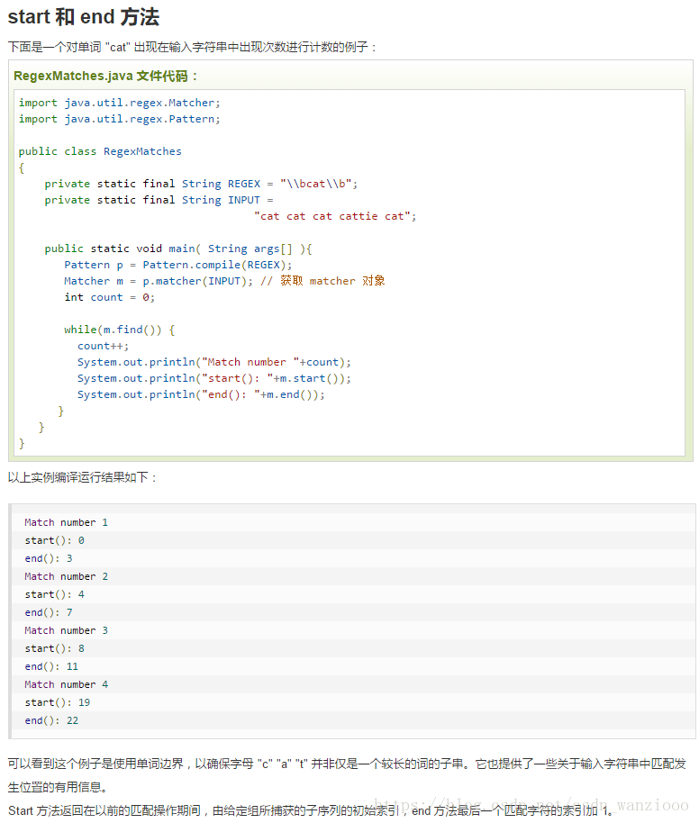The height and width of the screenshot is (823, 699).
Task: Click the 'int count = 0' line
Action: [109, 298]
